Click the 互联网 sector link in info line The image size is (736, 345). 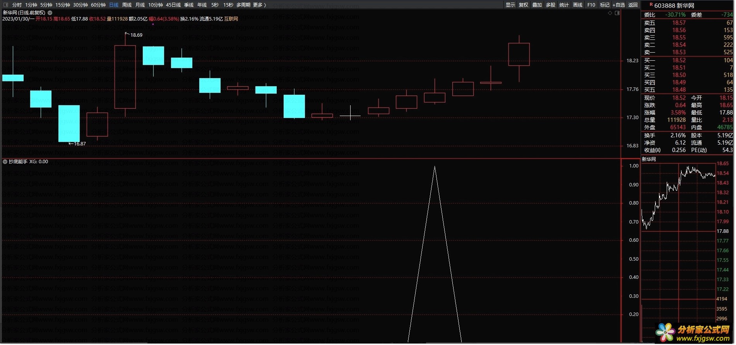point(231,19)
